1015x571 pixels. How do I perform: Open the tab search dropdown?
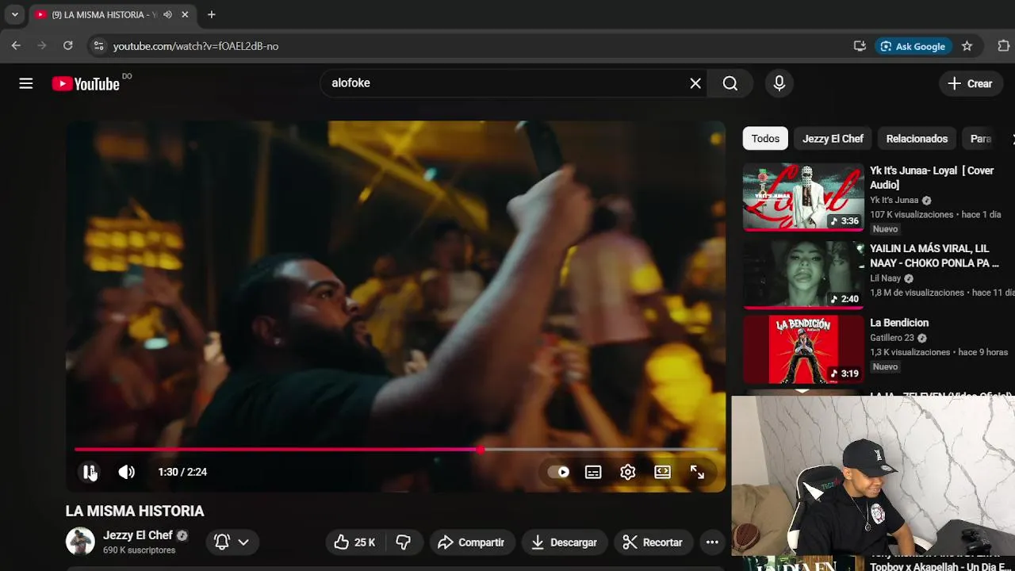[14, 14]
